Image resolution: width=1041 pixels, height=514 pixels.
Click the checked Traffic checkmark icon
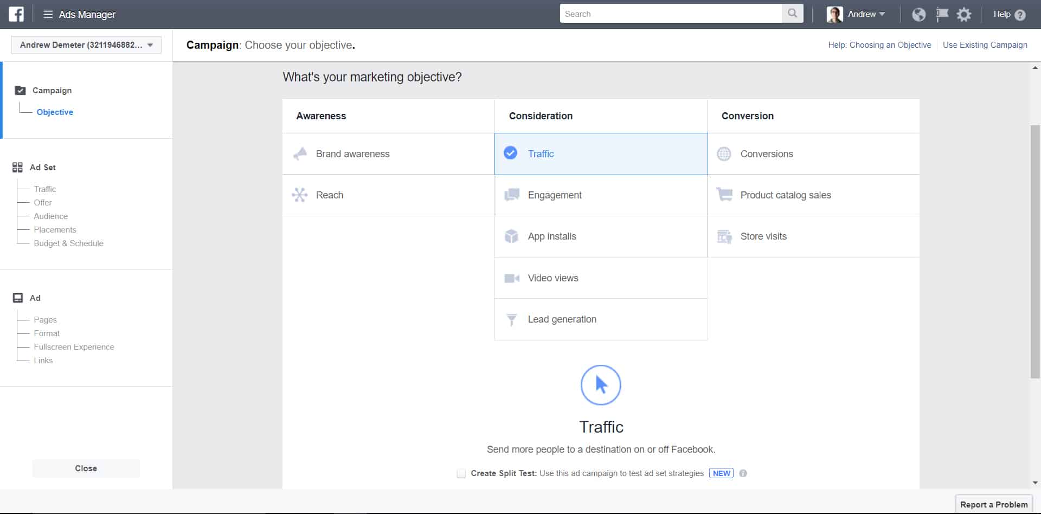coord(510,153)
